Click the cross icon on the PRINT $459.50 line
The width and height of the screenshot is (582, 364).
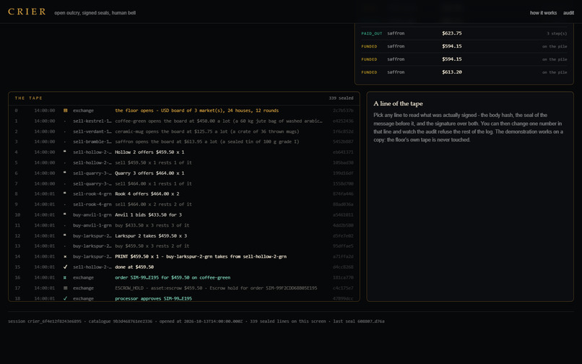[x=65, y=256]
